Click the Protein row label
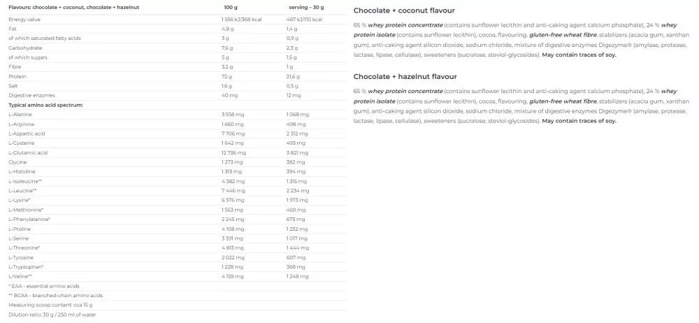This screenshot has height=323, width=699. (x=17, y=76)
